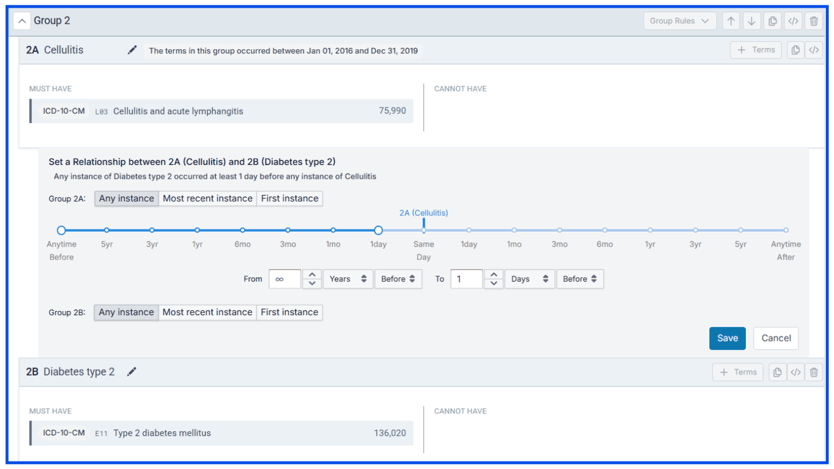Click the 1day before slider handle
The height and width of the screenshot is (469, 834).
[x=378, y=230]
